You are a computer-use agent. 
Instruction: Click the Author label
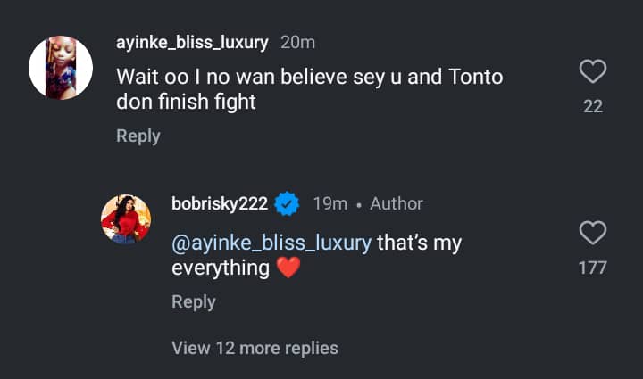[397, 204]
